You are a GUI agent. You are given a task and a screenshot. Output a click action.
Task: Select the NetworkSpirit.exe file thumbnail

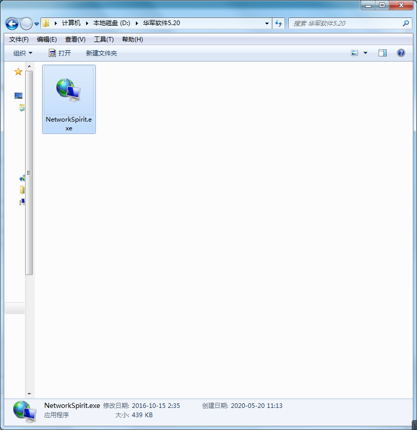69,90
